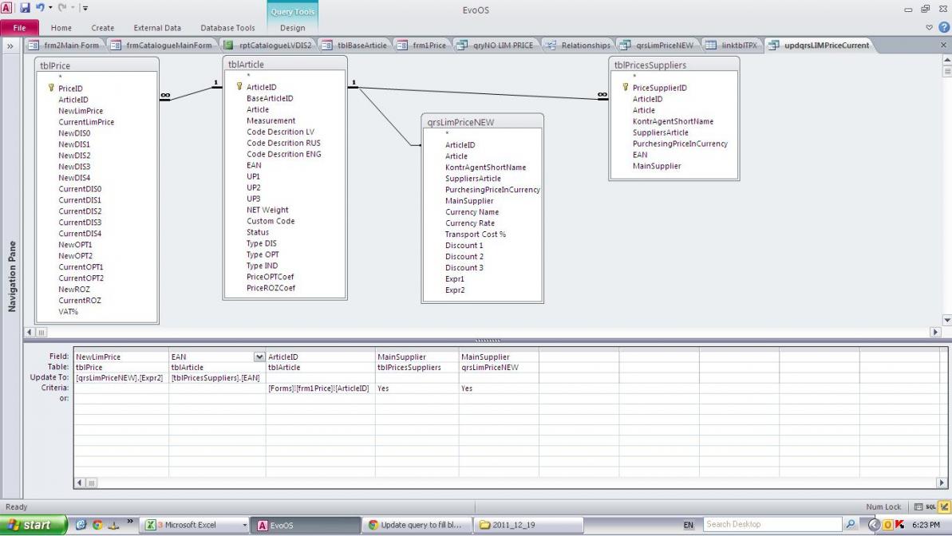Switch to frm2Main Form document tab

[65, 45]
